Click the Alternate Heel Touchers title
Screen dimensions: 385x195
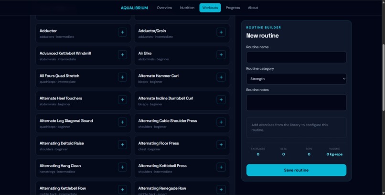(61, 98)
